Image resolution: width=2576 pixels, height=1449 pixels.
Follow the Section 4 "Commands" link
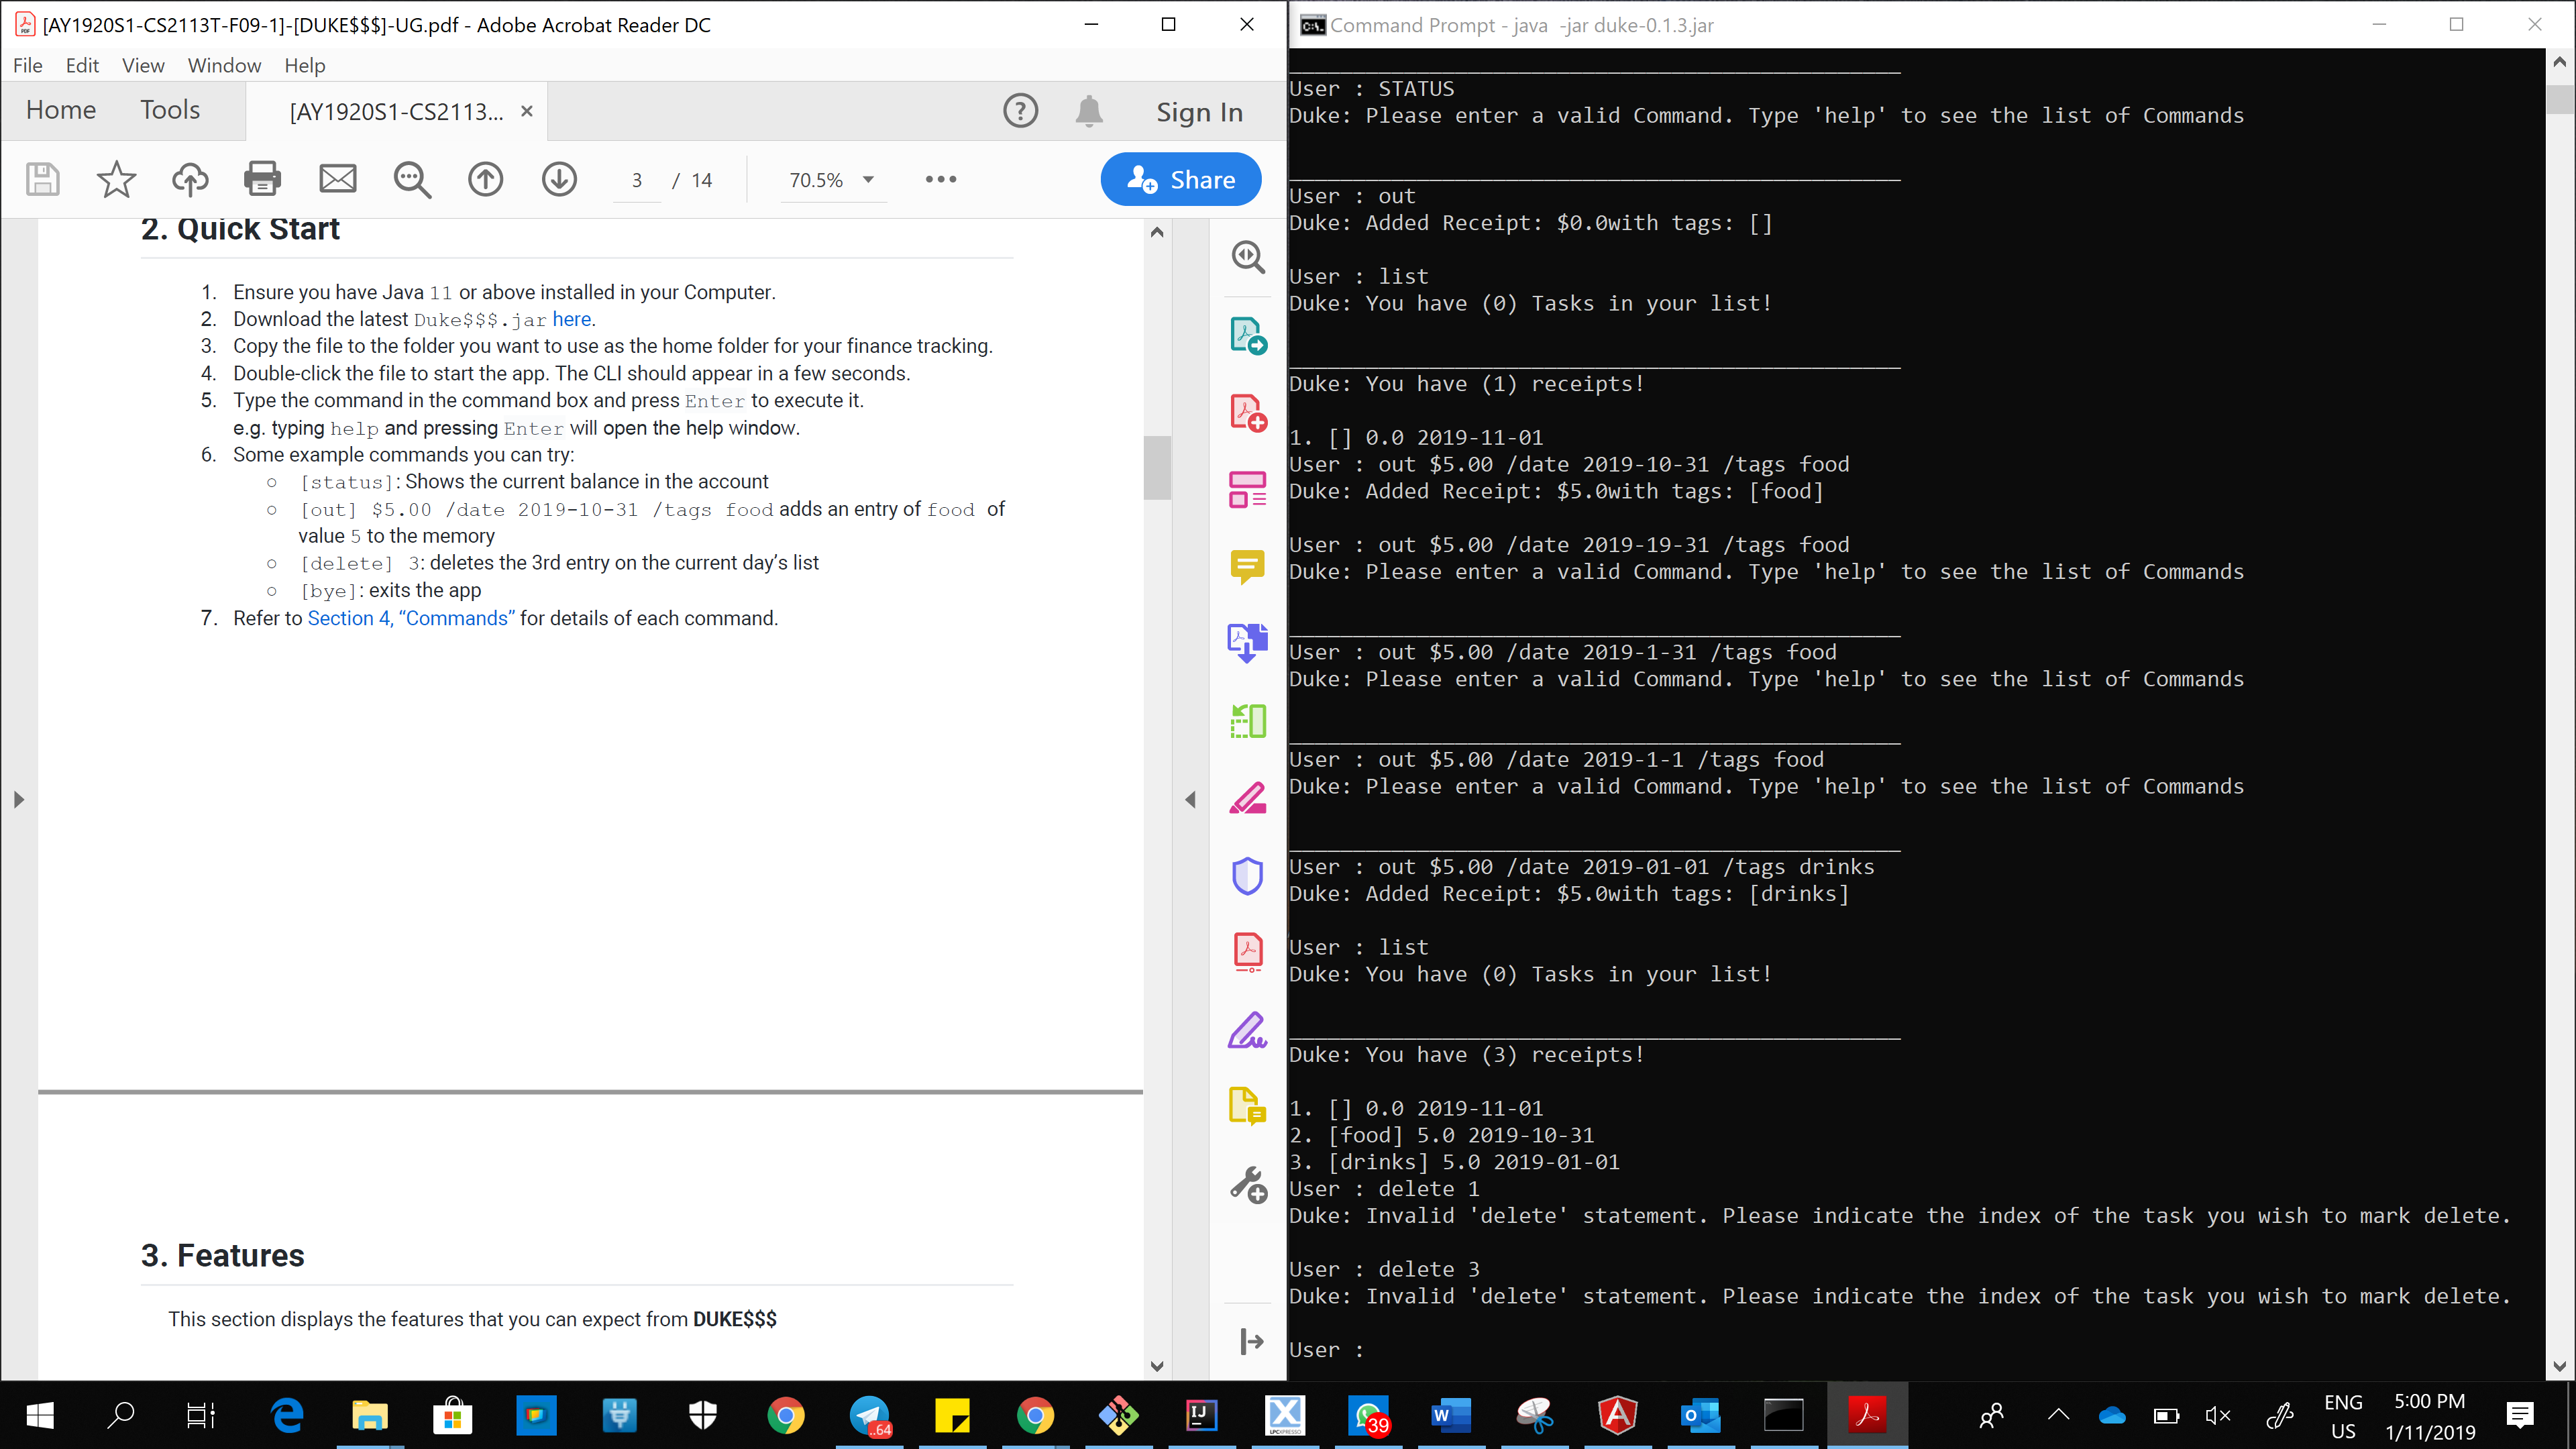click(411, 618)
